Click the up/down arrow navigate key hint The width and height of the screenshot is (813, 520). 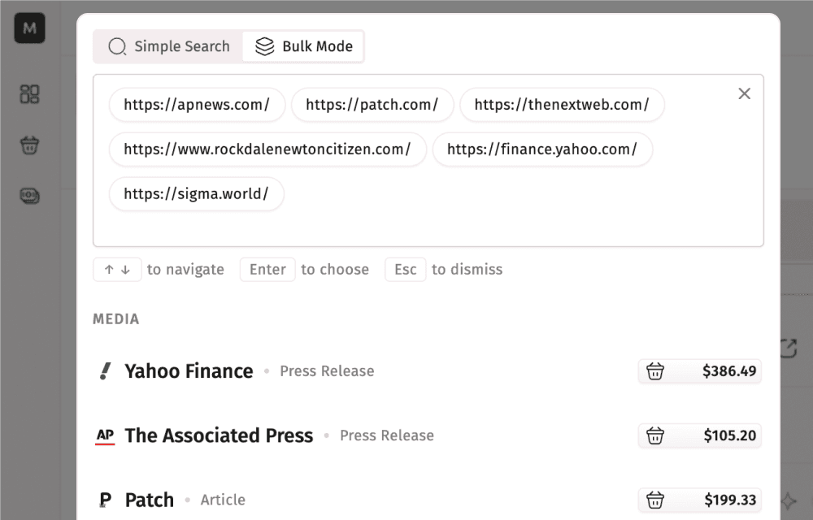point(117,269)
